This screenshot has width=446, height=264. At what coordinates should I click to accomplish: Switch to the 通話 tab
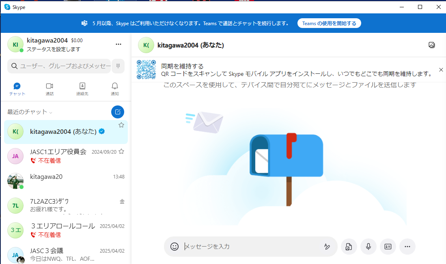(50, 89)
